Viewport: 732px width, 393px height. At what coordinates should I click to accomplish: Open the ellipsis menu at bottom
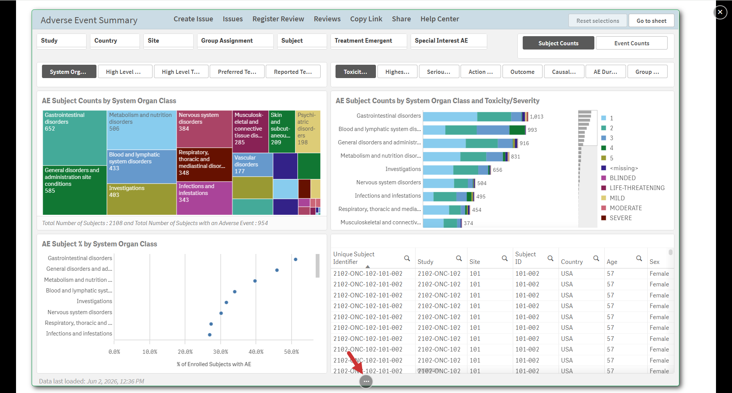(x=366, y=381)
